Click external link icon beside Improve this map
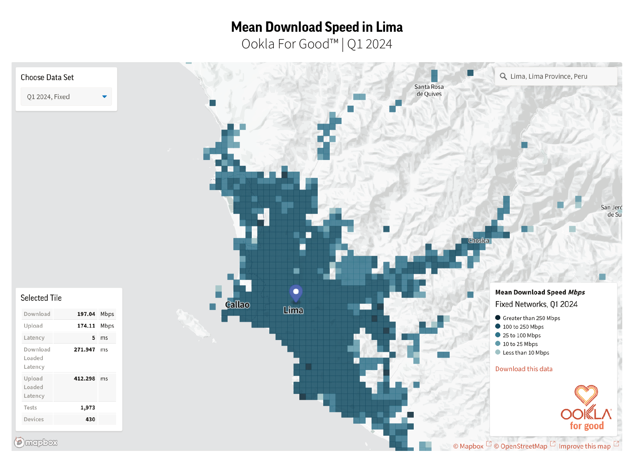634x463 pixels. click(616, 444)
